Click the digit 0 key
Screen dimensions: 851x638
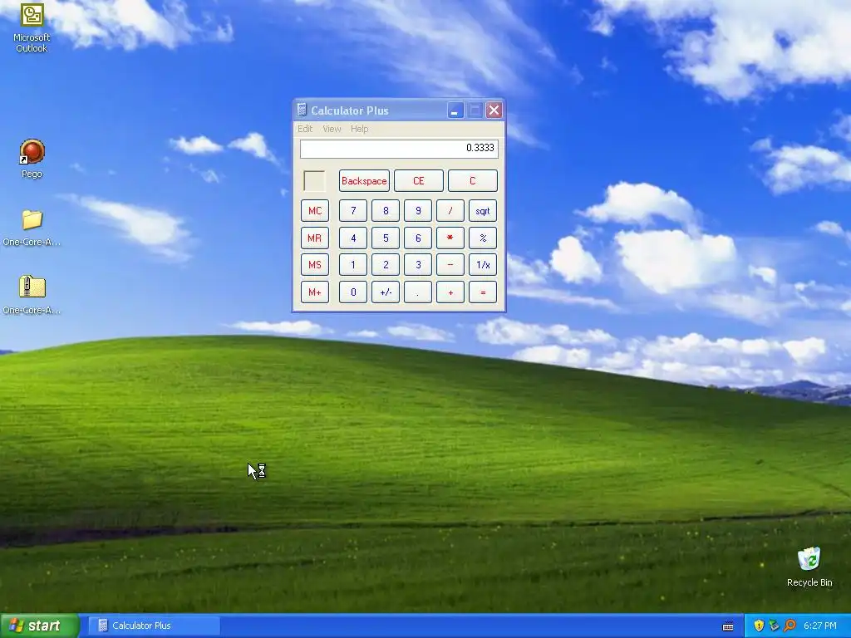[x=353, y=292]
